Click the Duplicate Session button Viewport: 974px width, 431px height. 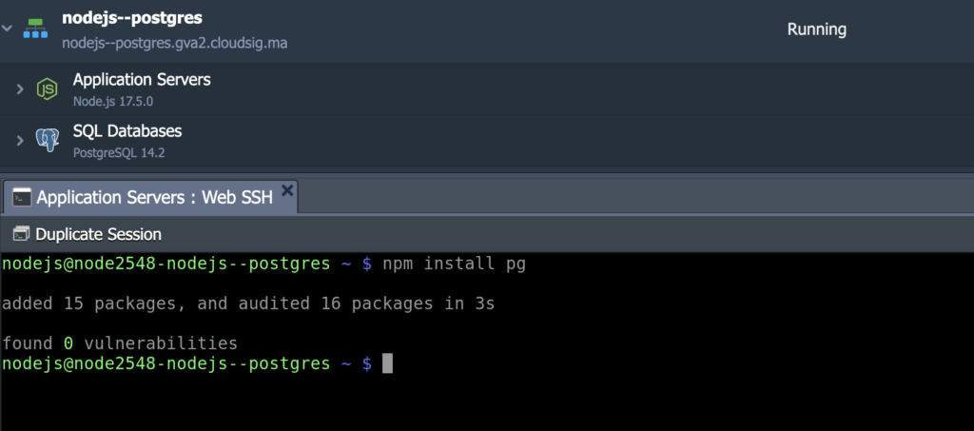(88, 234)
